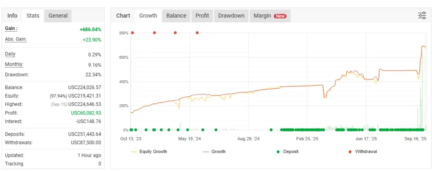Click the underlined Daily label

pos(11,54)
